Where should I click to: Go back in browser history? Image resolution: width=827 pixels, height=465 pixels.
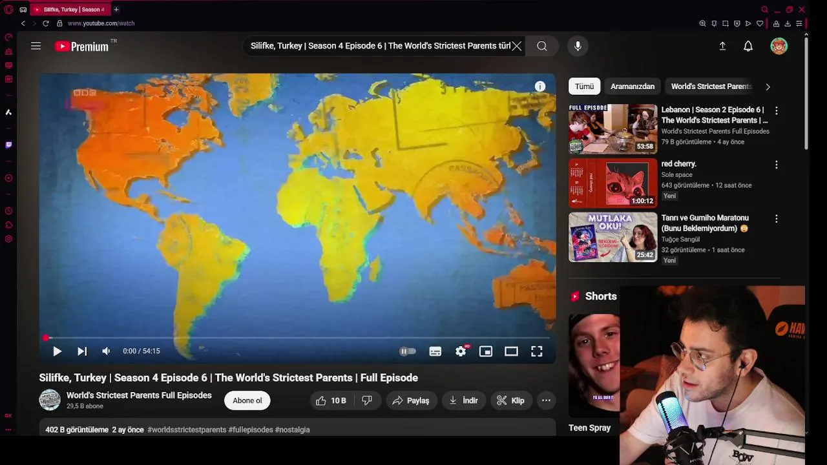tap(23, 23)
